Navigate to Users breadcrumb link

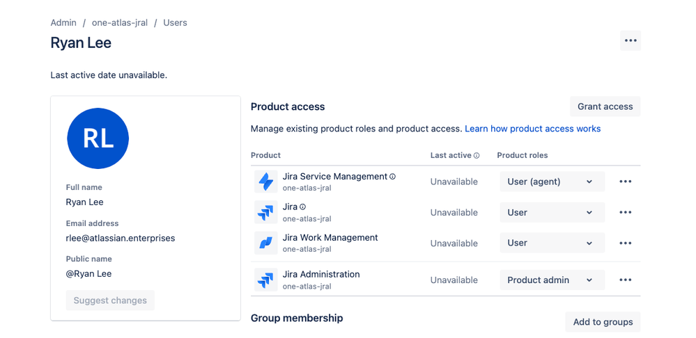(175, 23)
